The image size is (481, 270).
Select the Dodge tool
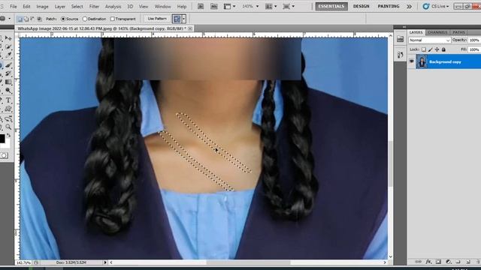pyautogui.click(x=8, y=91)
